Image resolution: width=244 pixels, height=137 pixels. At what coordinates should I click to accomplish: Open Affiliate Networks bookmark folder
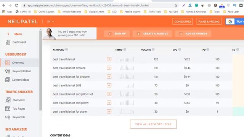(x=69, y=12)
